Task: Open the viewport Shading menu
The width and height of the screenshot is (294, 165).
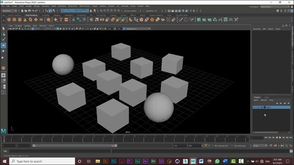Action: (18, 26)
